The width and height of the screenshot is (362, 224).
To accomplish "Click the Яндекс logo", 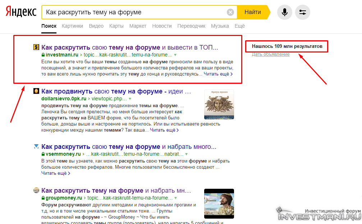I will (x=21, y=12).
